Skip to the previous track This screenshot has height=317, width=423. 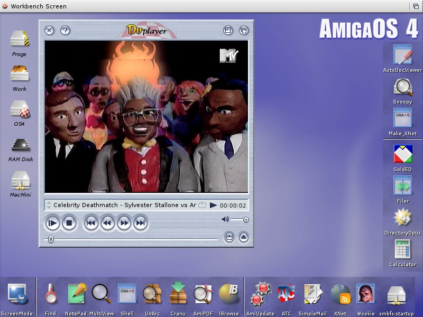tap(91, 223)
